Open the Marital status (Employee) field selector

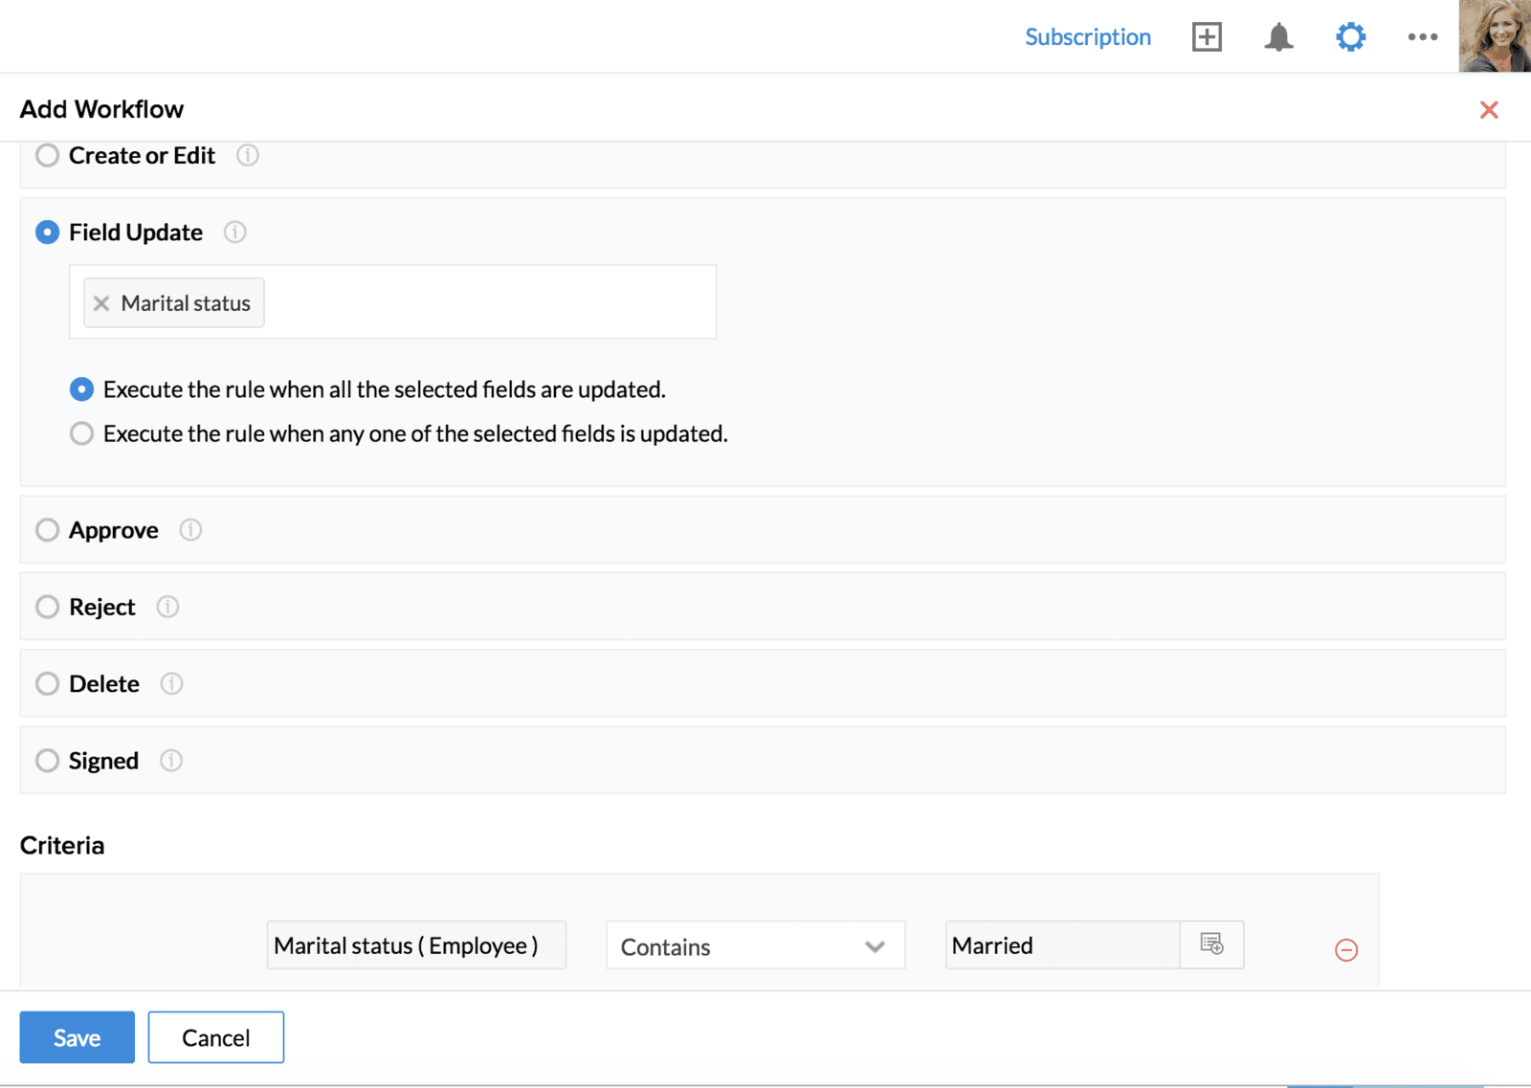(416, 945)
